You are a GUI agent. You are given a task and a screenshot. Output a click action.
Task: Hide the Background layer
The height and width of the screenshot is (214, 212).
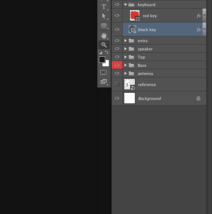[x=117, y=98]
